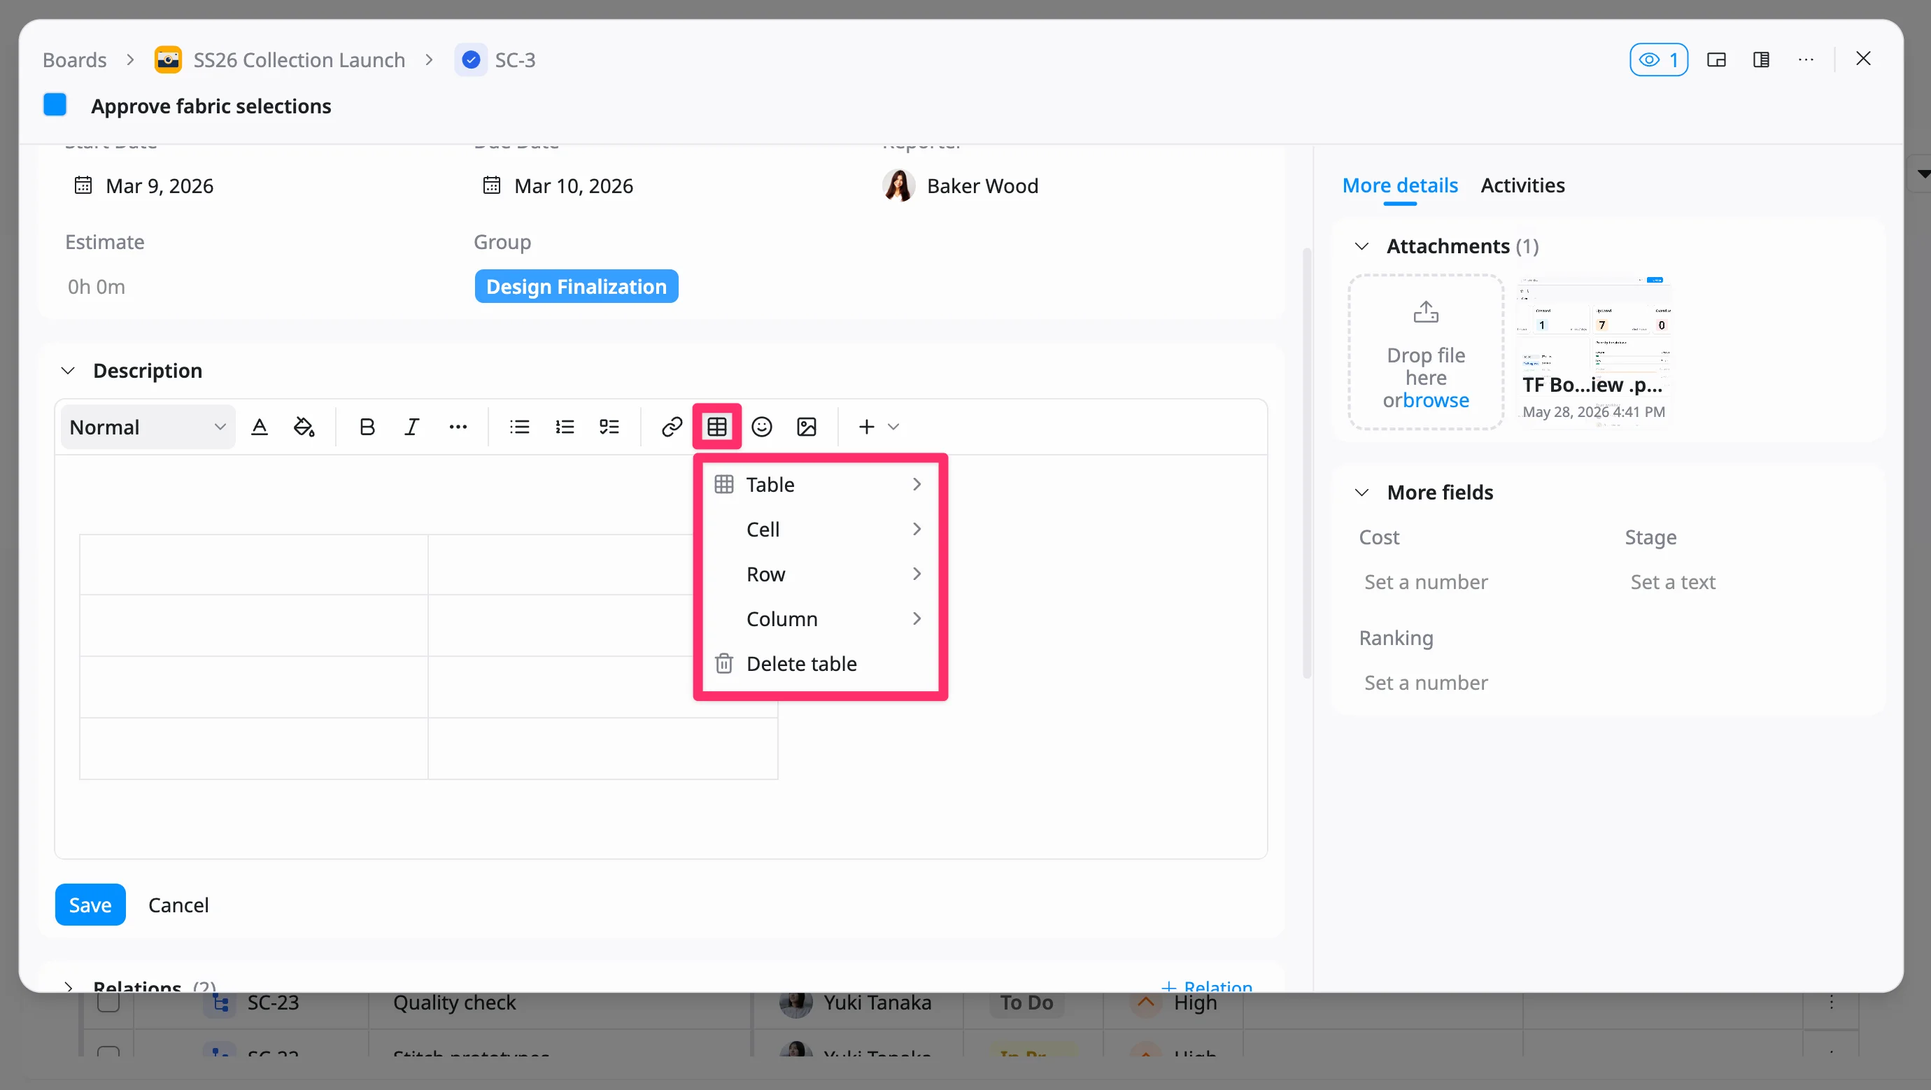Open the card's more options ellipsis

(x=1806, y=60)
